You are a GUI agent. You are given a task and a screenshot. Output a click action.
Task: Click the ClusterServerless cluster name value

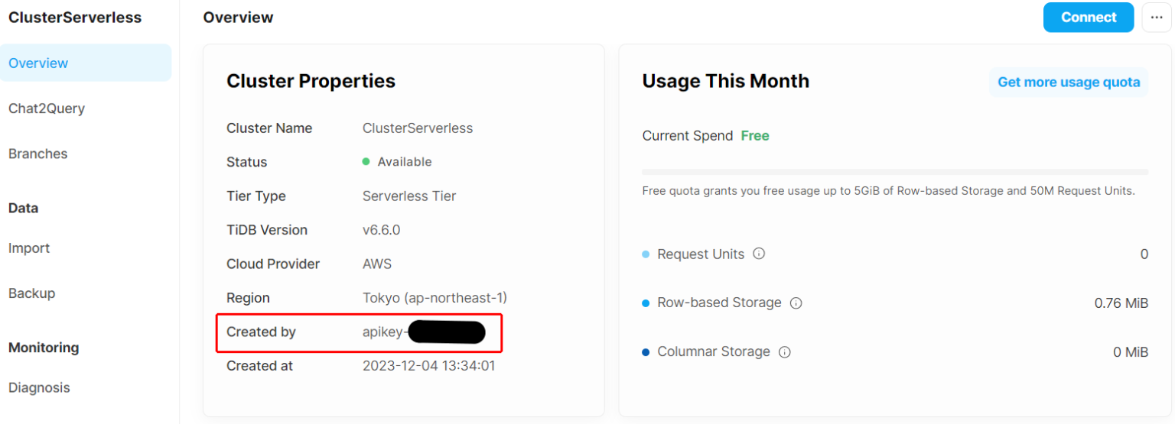tap(418, 128)
